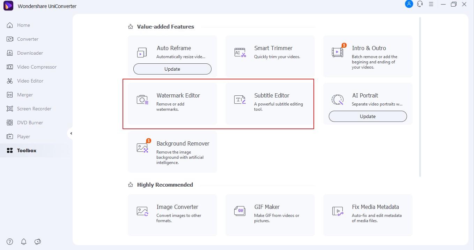Open the Watermark Editor title text
This screenshot has width=474, height=250.
pos(178,95)
